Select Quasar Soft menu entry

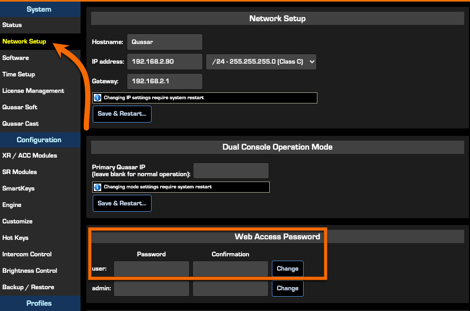pos(20,107)
